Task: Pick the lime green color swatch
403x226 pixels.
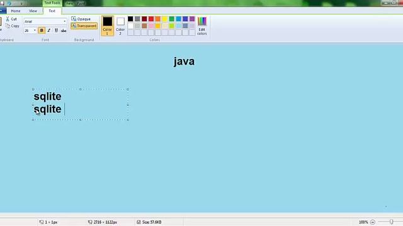Action: [172, 26]
